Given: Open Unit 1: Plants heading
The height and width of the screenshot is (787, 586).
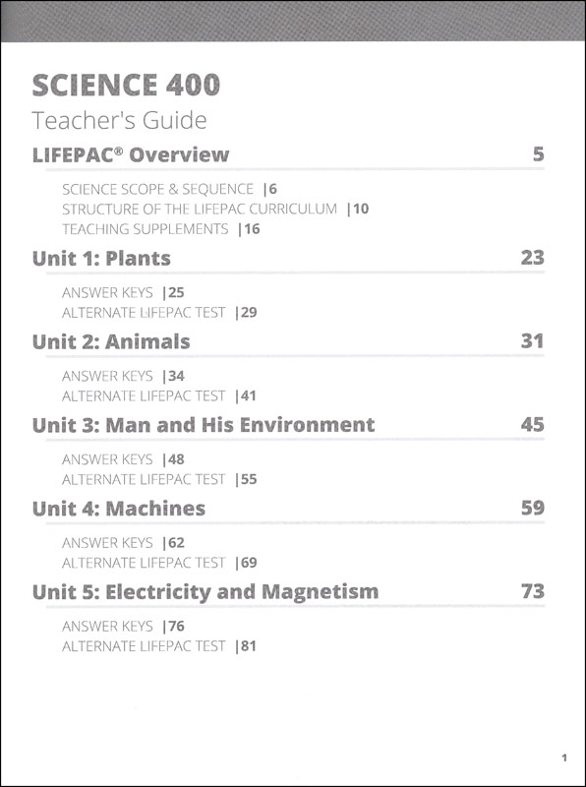Looking at the screenshot, I should (101, 259).
